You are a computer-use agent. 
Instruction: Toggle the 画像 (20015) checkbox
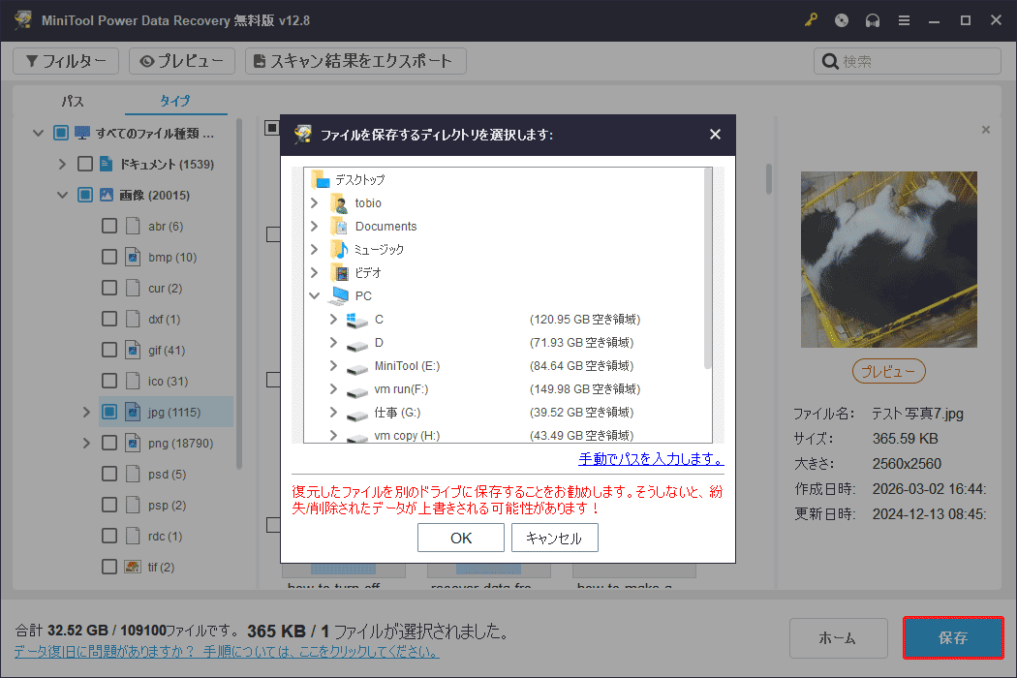pyautogui.click(x=85, y=195)
